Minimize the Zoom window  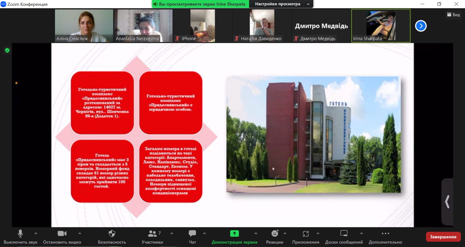(422, 4)
